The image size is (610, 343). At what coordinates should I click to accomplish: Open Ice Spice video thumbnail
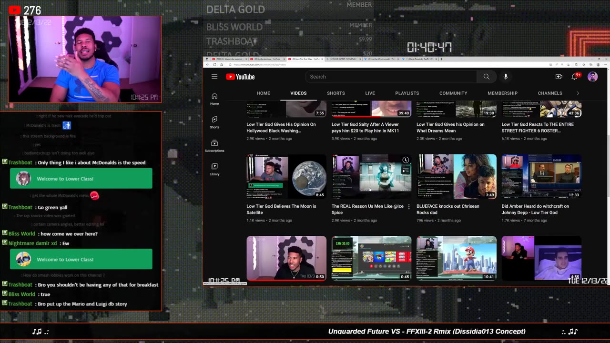(x=371, y=176)
